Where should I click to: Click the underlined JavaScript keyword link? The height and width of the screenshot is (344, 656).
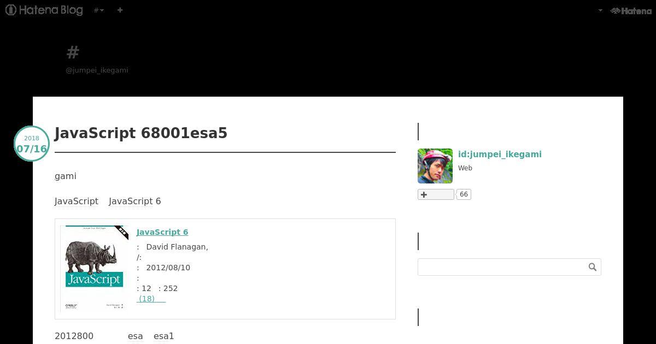pyautogui.click(x=77, y=201)
